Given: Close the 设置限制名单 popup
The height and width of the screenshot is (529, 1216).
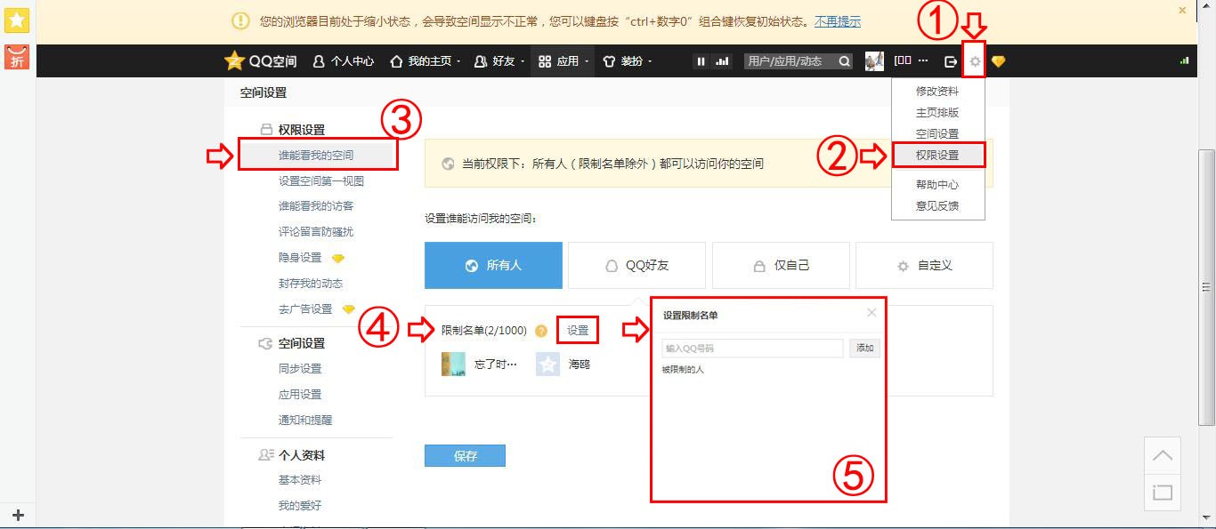Looking at the screenshot, I should click(x=871, y=313).
